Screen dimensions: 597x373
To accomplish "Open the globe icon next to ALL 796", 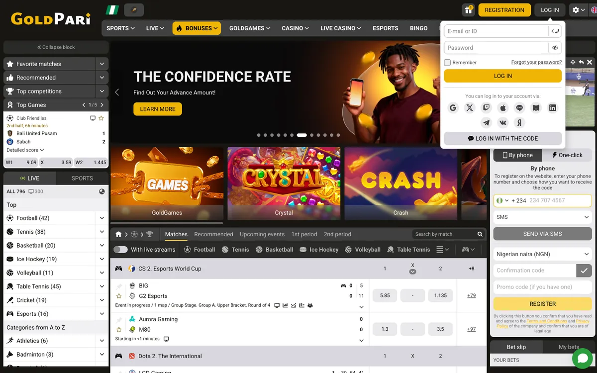I will [102, 191].
